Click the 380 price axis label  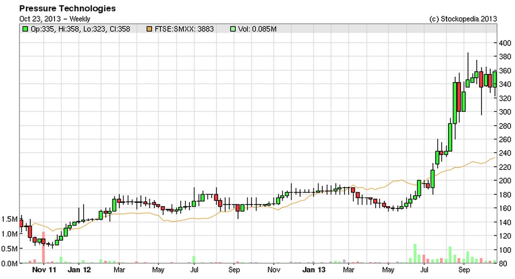pos(505,57)
